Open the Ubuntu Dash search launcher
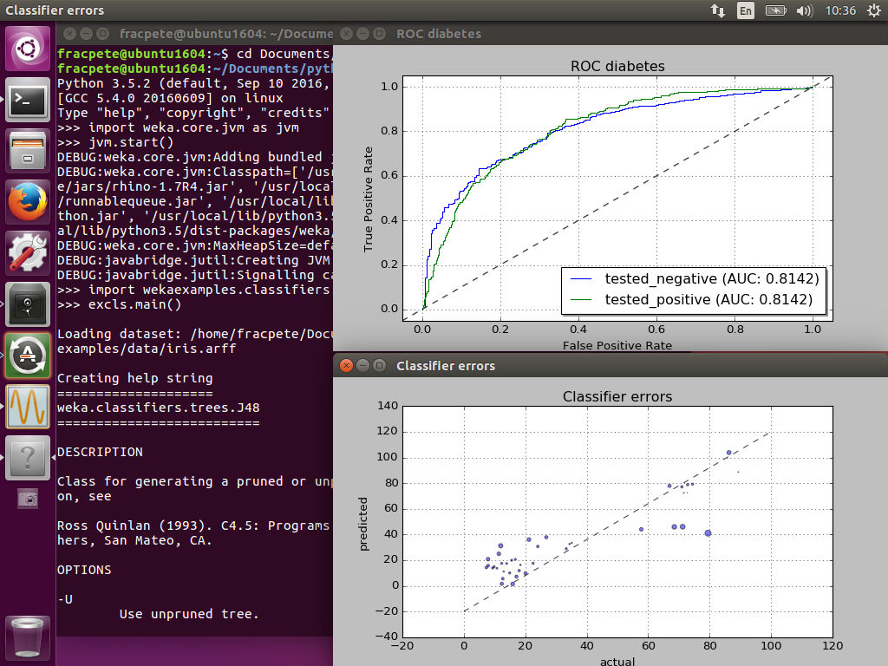 tap(29, 49)
